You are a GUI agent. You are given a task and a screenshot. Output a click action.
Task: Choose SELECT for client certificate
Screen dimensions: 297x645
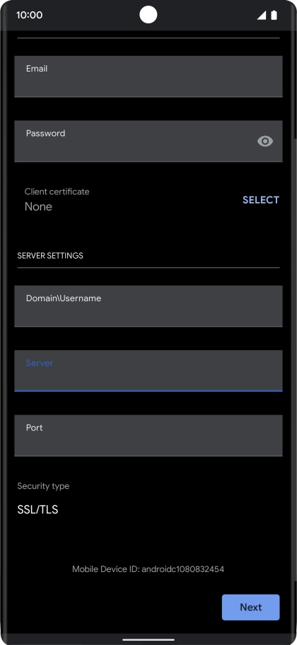click(x=261, y=200)
